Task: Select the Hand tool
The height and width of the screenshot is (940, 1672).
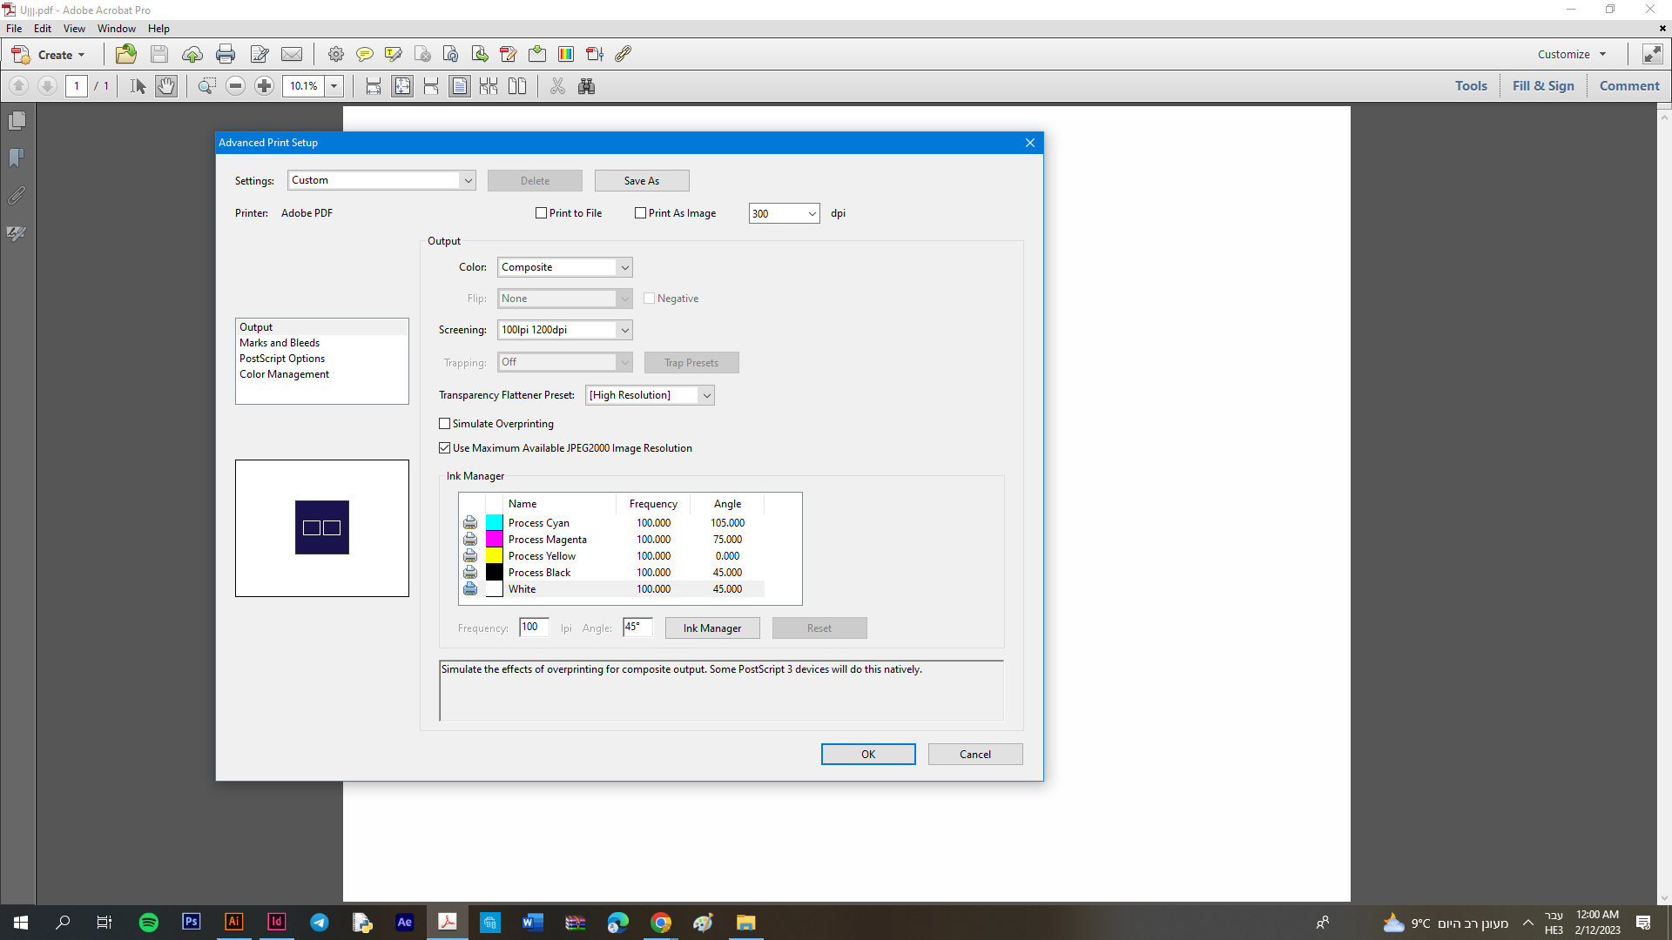Action: pos(165,86)
